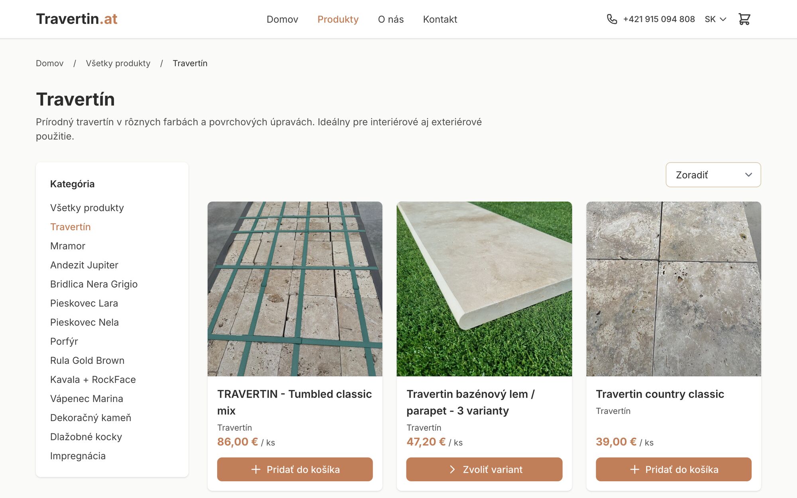This screenshot has height=498, width=797.
Task: Open Produkty in top navigation
Action: pos(338,19)
